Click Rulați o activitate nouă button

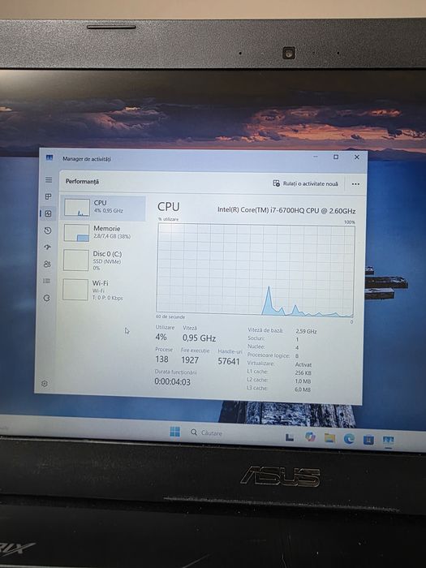point(305,183)
